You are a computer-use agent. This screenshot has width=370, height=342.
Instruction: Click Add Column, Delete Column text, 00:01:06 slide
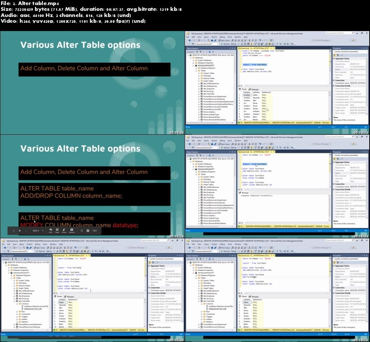point(84,68)
